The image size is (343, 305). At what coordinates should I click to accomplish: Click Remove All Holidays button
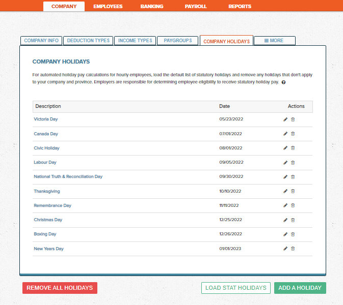click(x=60, y=288)
